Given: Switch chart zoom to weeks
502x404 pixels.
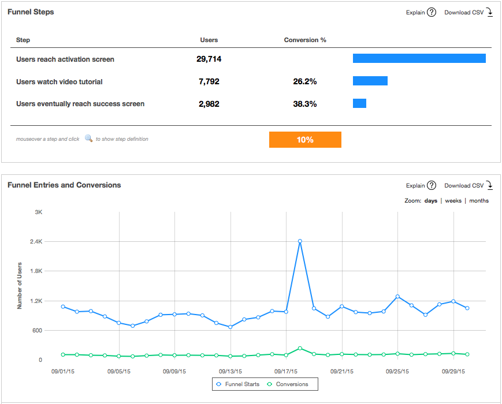Looking at the screenshot, I should pos(453,201).
